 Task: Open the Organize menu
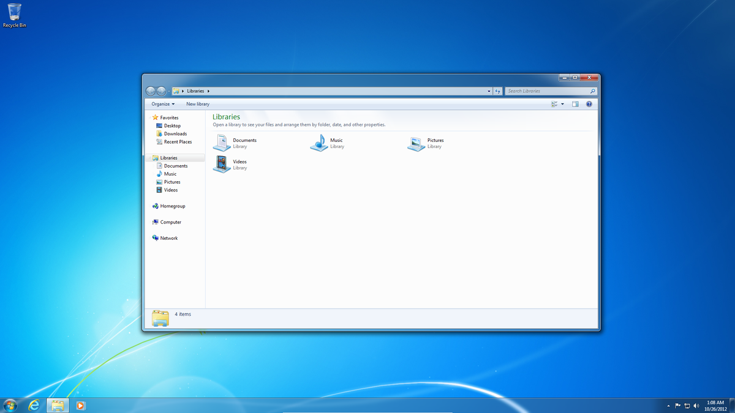coord(161,103)
